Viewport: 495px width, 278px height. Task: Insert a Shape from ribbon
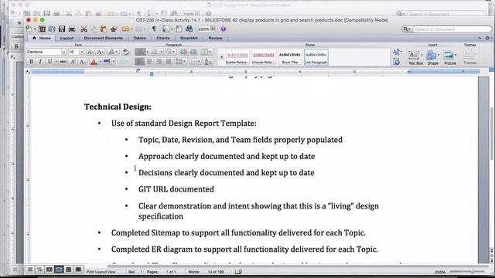click(x=432, y=58)
